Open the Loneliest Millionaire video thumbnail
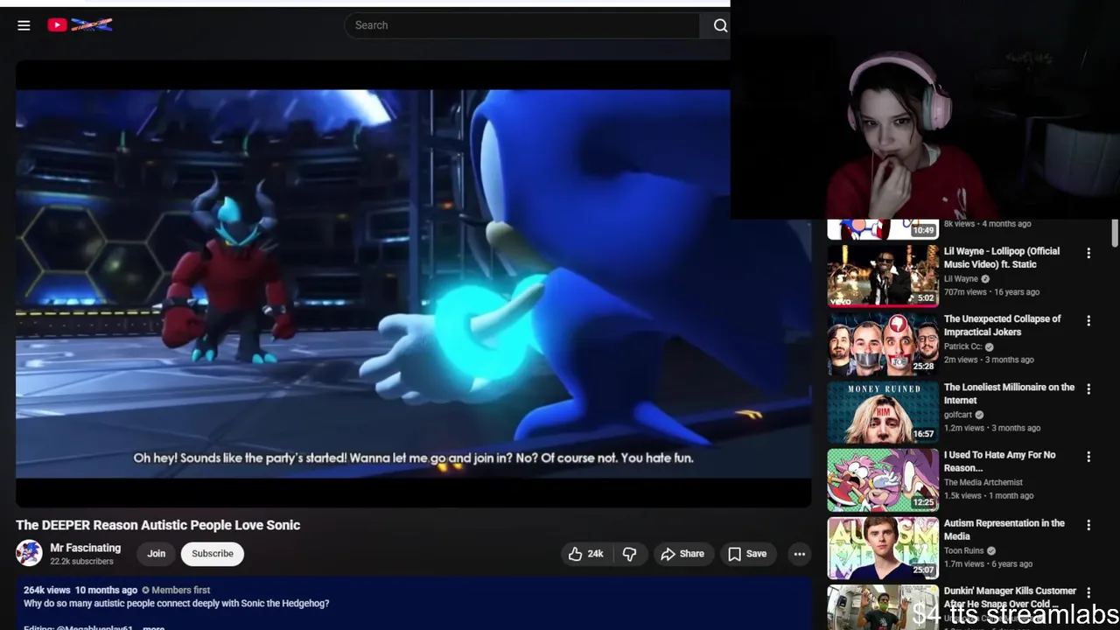 [883, 412]
